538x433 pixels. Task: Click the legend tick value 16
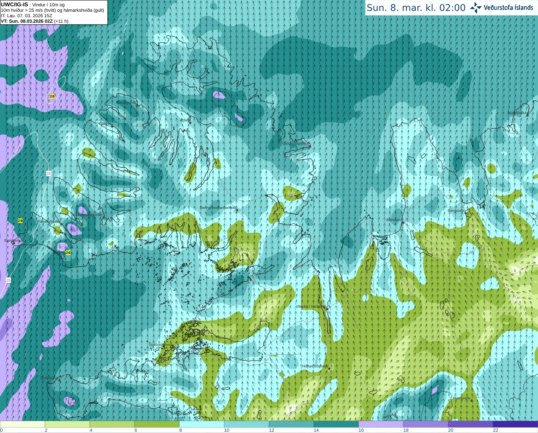tap(361, 430)
